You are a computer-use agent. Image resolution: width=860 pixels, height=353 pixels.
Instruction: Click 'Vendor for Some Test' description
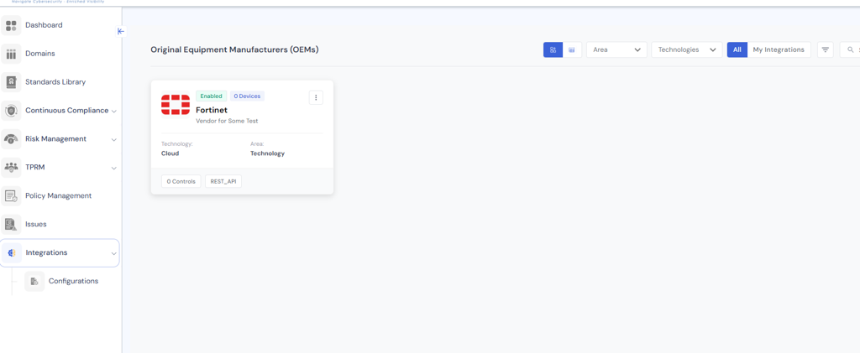227,121
